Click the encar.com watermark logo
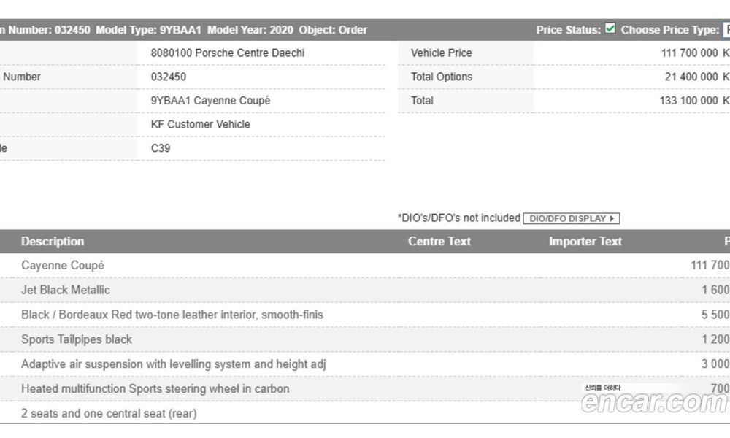The height and width of the screenshot is (438, 730). 653,401
